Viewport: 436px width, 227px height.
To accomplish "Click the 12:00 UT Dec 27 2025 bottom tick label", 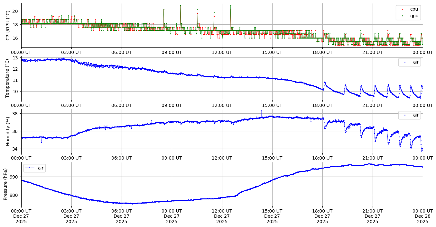I will [222, 216].
